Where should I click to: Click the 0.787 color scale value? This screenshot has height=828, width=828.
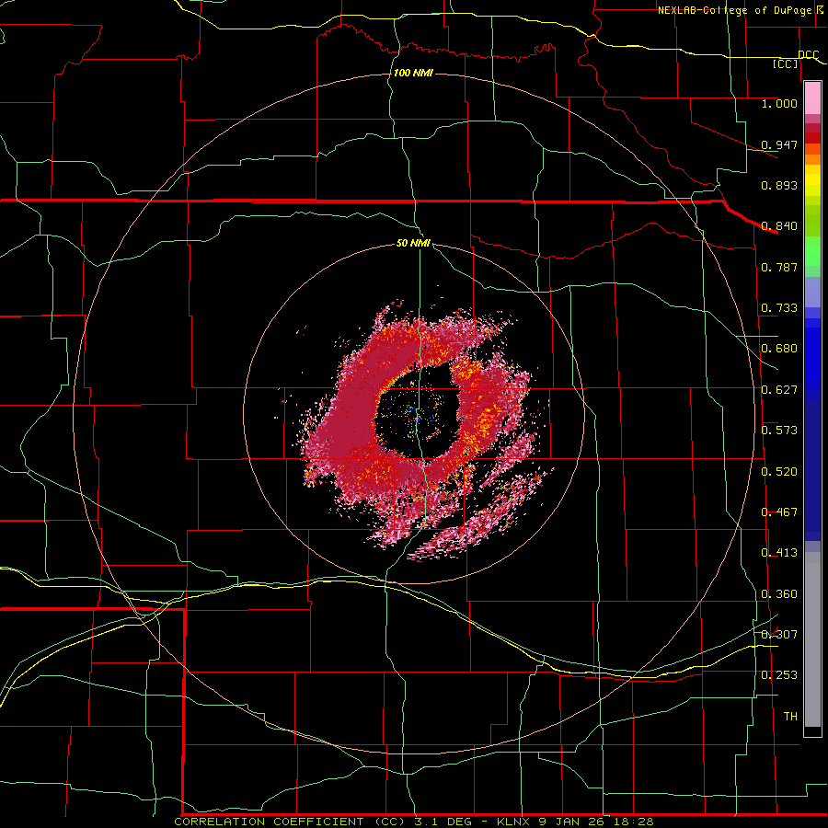(779, 267)
